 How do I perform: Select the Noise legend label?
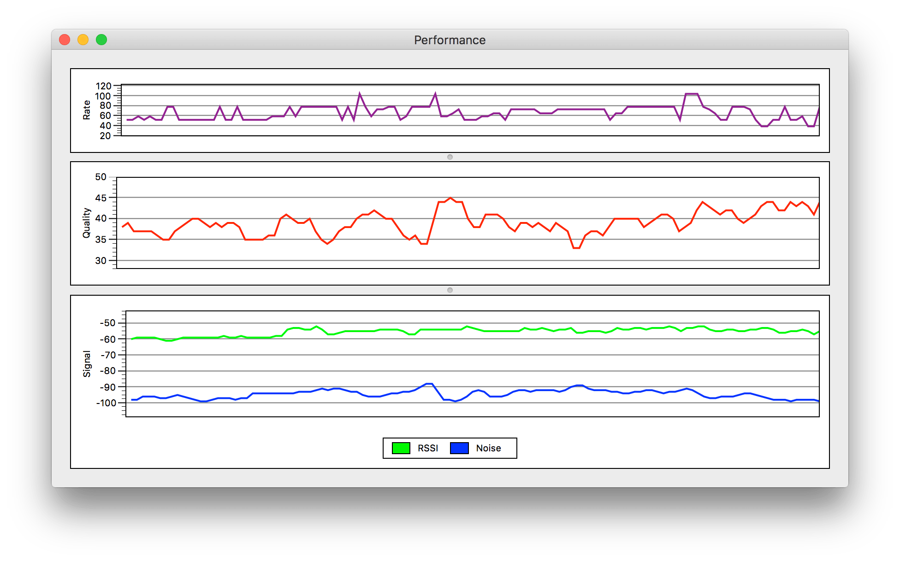click(488, 447)
